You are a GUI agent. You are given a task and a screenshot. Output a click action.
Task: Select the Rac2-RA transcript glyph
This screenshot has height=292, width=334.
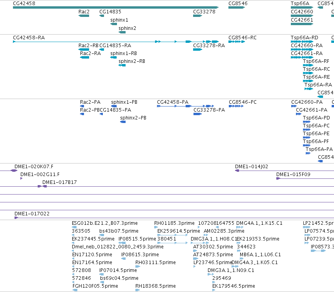coord(84,57)
